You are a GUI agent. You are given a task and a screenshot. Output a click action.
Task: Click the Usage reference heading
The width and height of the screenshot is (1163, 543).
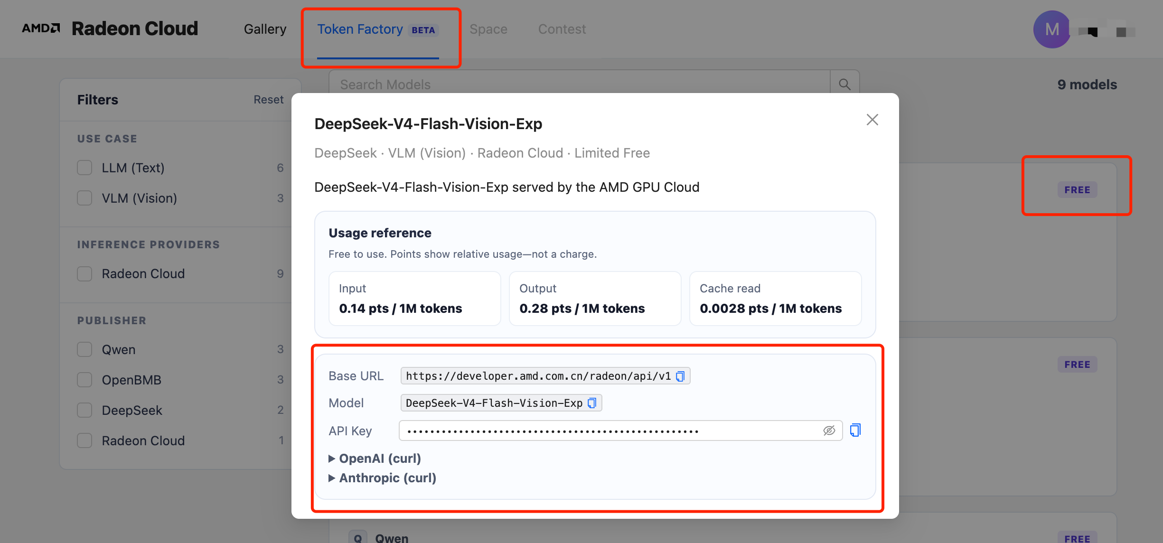click(x=380, y=233)
